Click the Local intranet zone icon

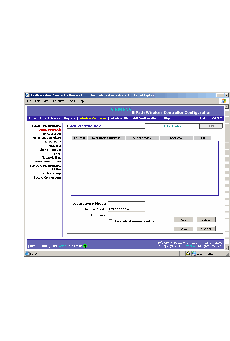click(x=194, y=254)
